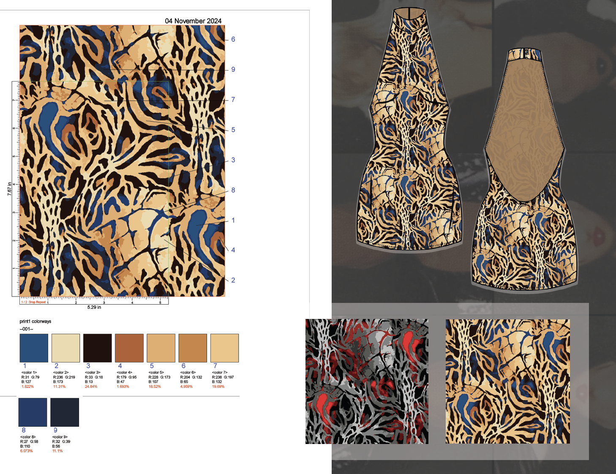Select the small tan and blue print thumbnail
The height and width of the screenshot is (474, 616).
click(x=508, y=381)
